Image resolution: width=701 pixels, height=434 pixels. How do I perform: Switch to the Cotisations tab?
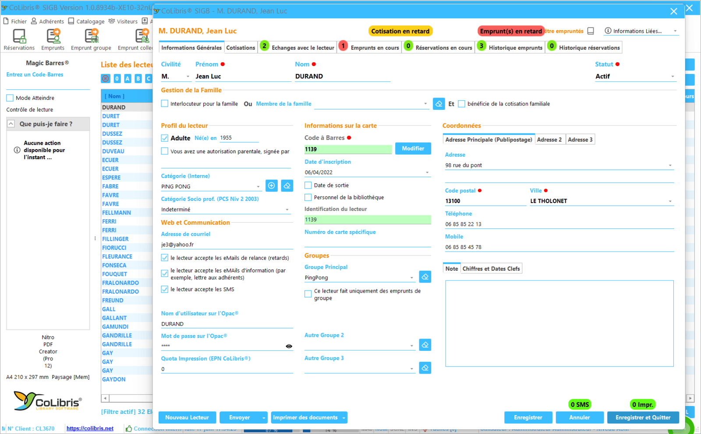pos(241,48)
